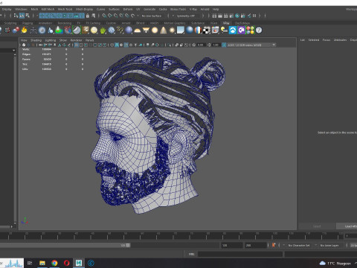
Task: Switch to the VRay shelf tab
Action: [x=226, y=23]
